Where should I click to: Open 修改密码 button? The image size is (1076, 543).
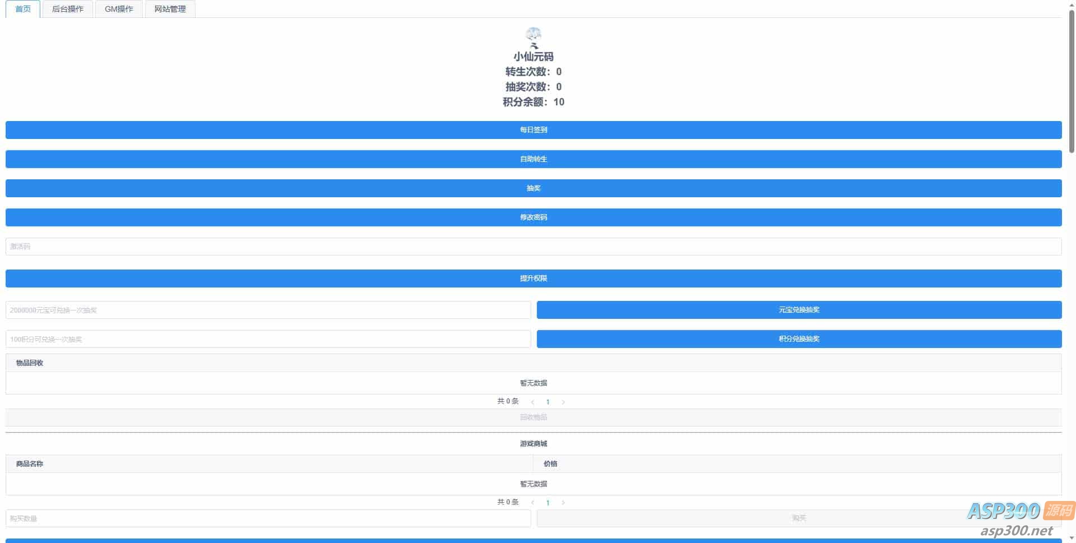[x=534, y=217]
